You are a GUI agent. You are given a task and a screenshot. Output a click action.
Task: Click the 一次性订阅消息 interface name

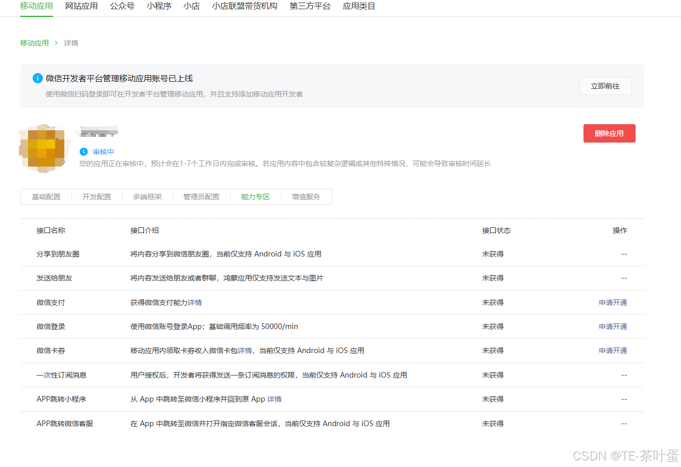click(x=62, y=375)
